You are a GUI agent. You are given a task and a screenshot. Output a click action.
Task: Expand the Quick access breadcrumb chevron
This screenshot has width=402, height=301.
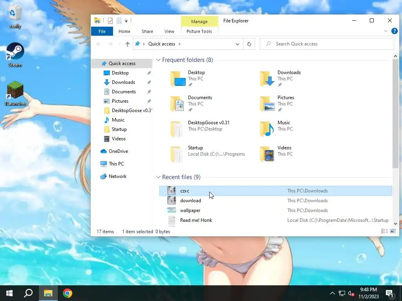[179, 44]
